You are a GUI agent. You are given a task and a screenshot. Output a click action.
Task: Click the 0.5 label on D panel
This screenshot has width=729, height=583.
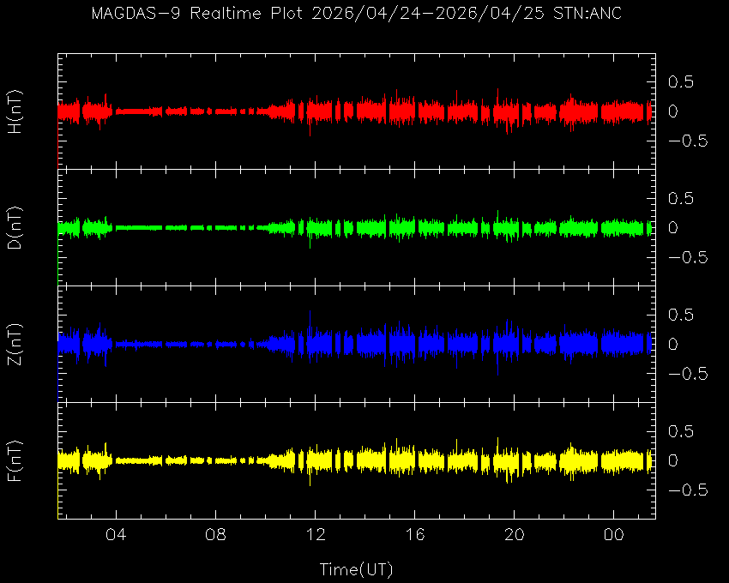pos(681,198)
